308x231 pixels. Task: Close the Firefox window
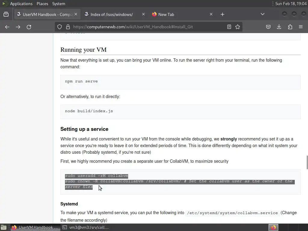click(304, 14)
